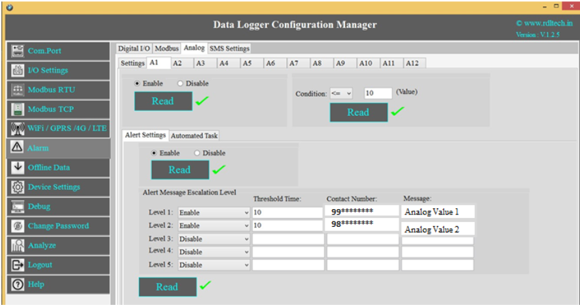Viewport: 580px width, 305px height.
Task: Click the WiFi / GPRS / 4G / LTE antenna icon
Action: [17, 128]
